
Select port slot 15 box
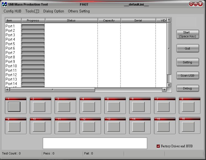click(x=163, y=127)
